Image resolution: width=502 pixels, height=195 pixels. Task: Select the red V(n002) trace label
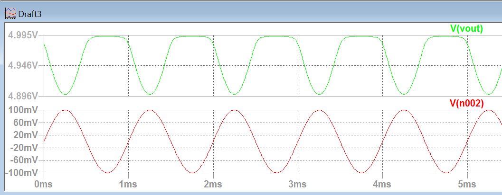point(466,103)
